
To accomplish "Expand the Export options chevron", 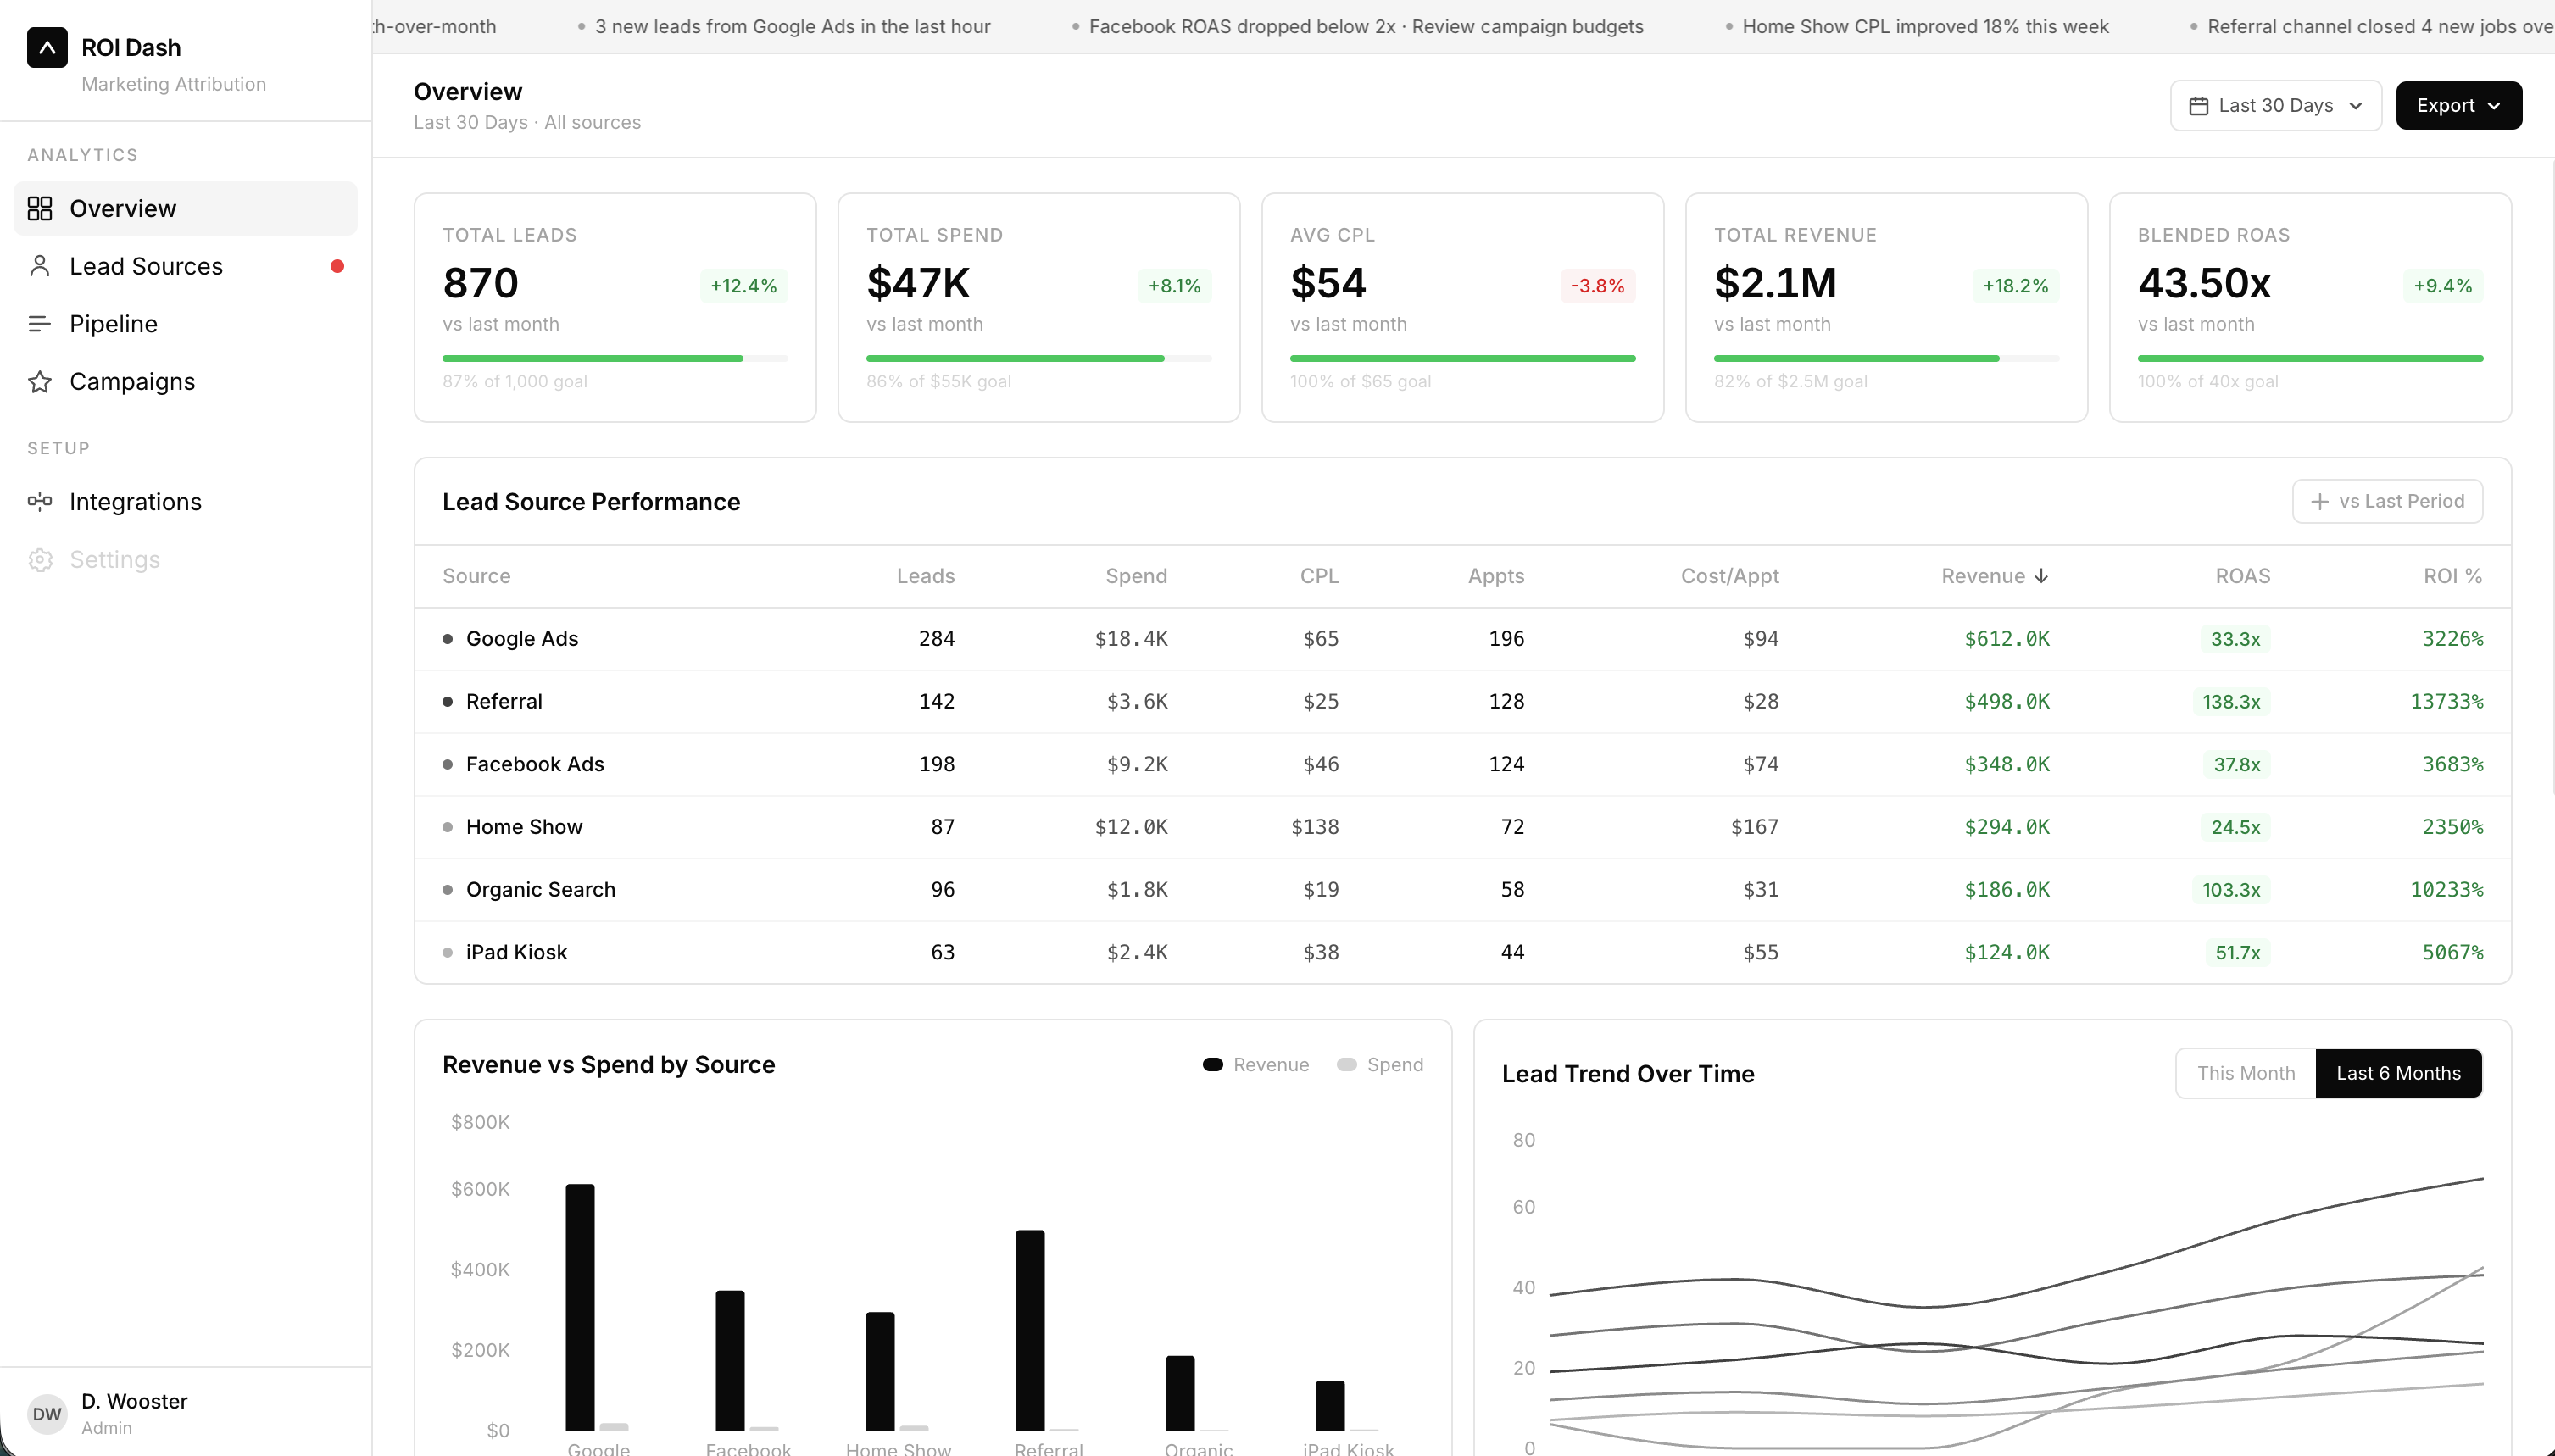I will (x=2495, y=105).
